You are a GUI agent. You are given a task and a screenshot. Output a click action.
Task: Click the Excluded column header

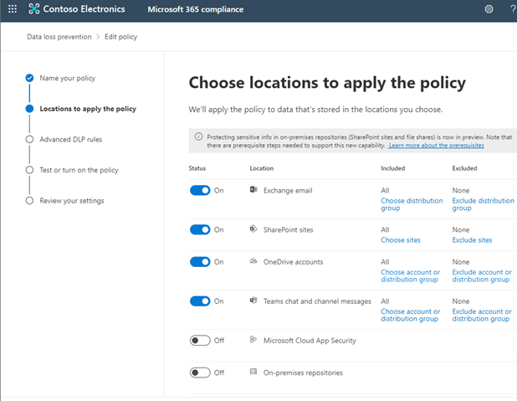point(464,168)
